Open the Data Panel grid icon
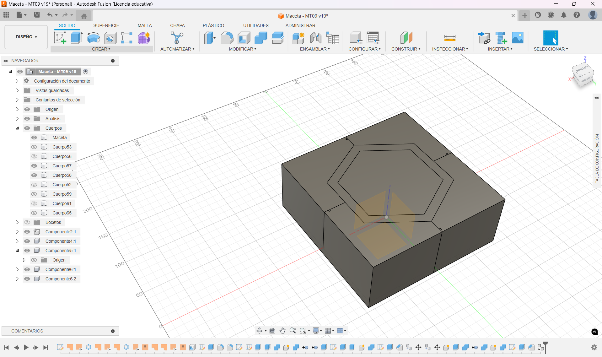The image size is (602, 357). coord(6,15)
